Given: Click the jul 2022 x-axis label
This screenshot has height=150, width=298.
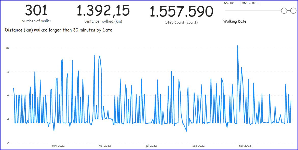Looking at the screenshot, I should [x=151, y=146].
